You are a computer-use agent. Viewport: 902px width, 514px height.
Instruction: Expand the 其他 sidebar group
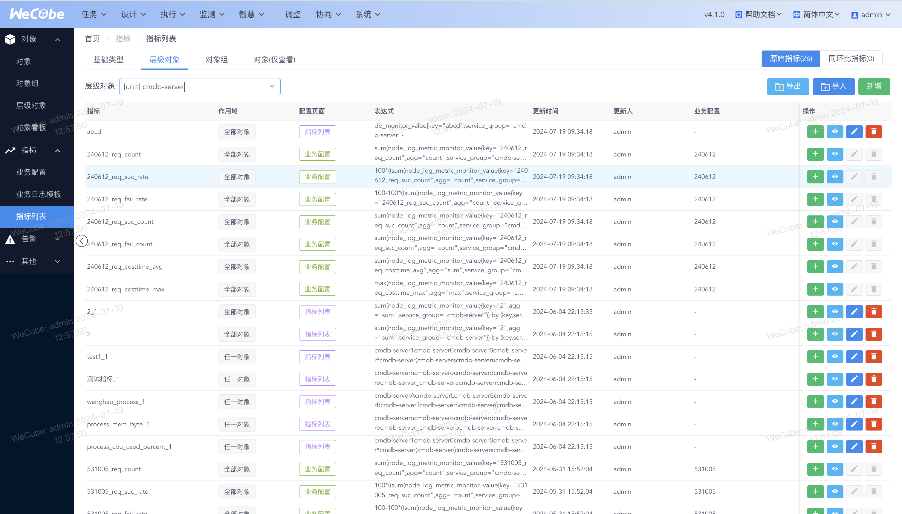tap(37, 261)
